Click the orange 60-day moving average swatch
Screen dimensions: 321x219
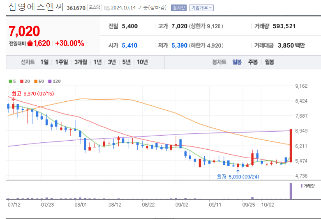click(36, 81)
